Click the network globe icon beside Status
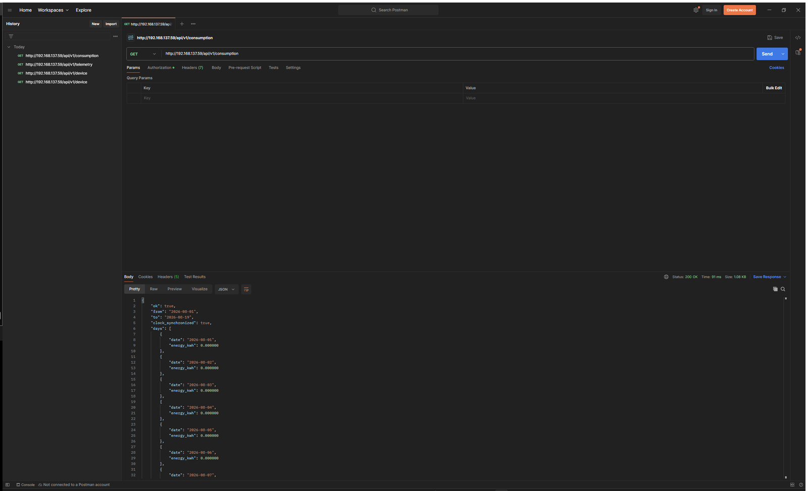 click(x=666, y=277)
